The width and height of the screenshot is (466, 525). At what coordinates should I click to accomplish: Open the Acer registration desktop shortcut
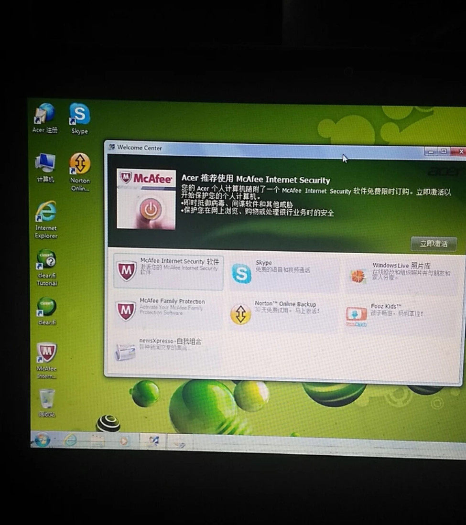(x=45, y=118)
